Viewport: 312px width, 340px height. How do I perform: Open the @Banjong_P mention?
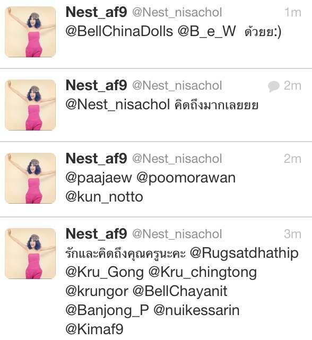tap(107, 310)
